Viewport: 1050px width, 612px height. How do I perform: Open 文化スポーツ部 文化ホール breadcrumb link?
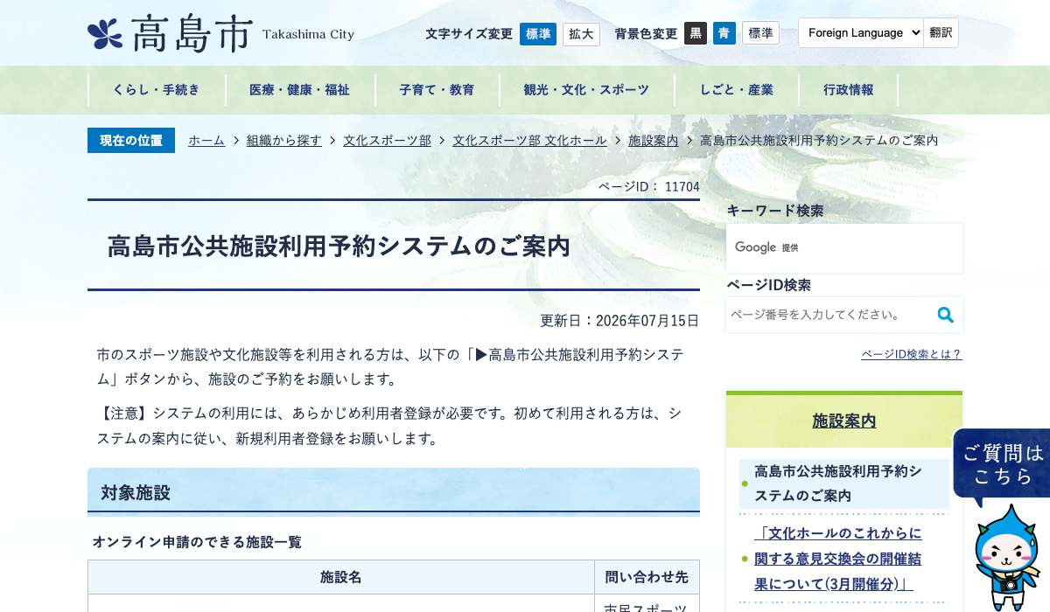pyautogui.click(x=529, y=140)
